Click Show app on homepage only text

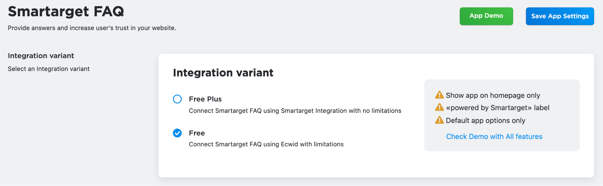[493, 95]
